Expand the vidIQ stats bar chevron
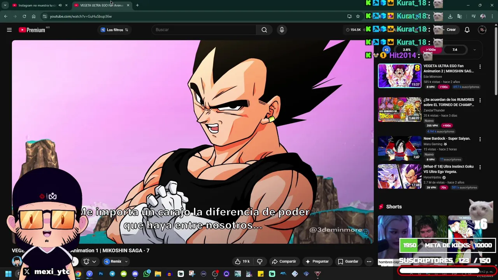Screen dimensions: 498x280 474,50
